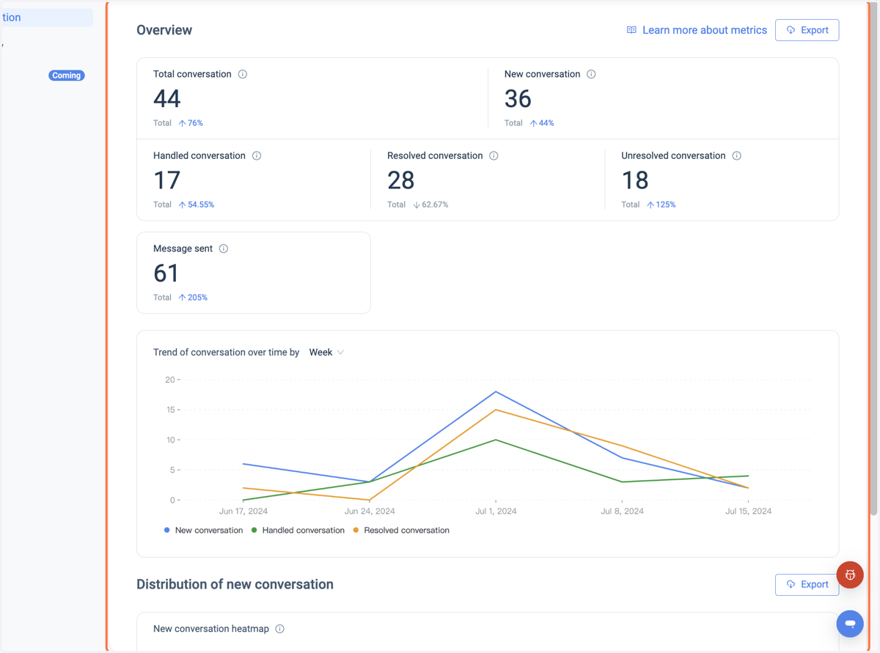This screenshot has width=880, height=653.
Task: Click the Overview section heading
Action: [164, 30]
